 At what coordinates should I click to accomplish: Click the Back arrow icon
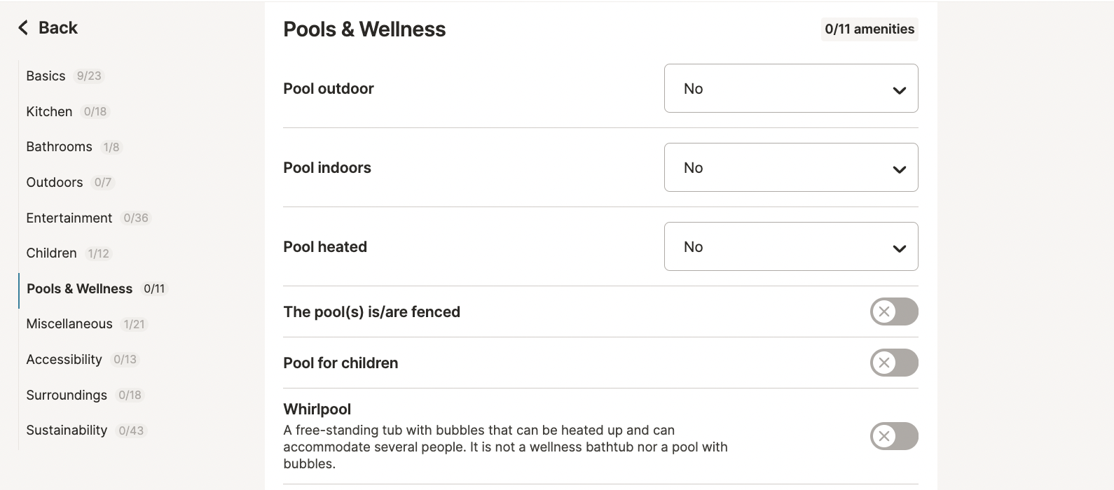23,28
